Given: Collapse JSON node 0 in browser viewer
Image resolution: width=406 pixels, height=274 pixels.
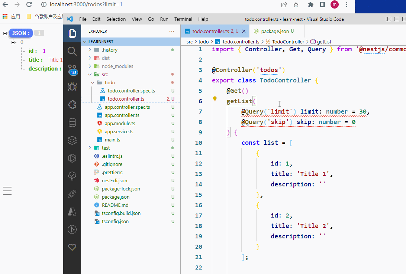Looking at the screenshot, I should 13,42.
